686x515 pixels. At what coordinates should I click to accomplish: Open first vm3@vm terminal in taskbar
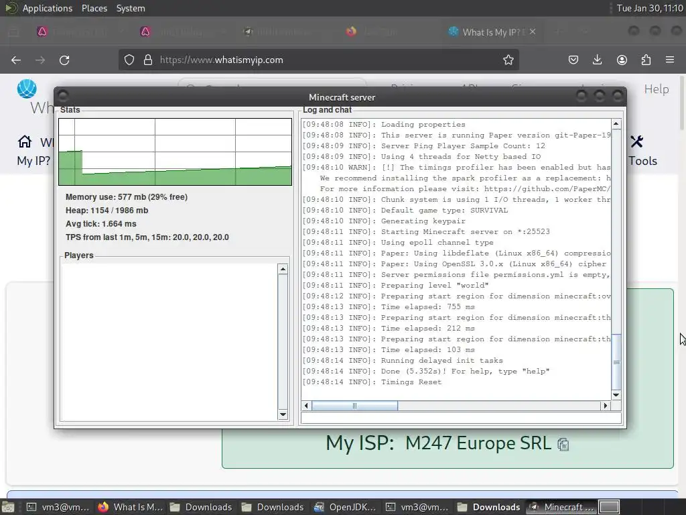click(58, 507)
